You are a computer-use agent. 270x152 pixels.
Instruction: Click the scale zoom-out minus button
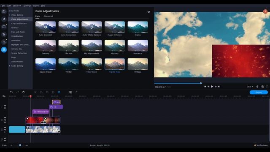(11, 145)
